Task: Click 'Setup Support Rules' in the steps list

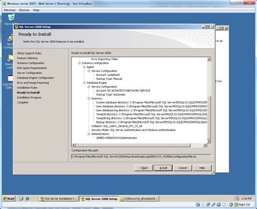Action: point(29,53)
